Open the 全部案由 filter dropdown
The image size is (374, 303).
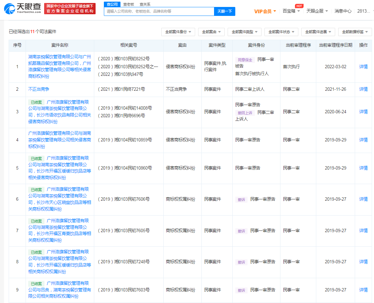click(x=211, y=32)
